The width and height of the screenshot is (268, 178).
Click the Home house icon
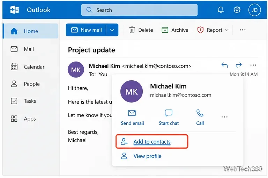(x=14, y=31)
